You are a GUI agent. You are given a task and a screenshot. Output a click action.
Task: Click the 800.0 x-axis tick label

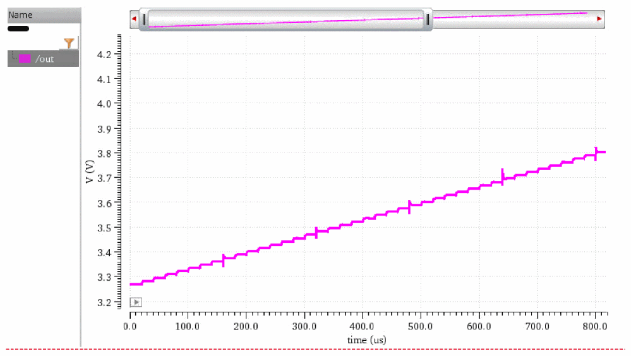coord(596,326)
